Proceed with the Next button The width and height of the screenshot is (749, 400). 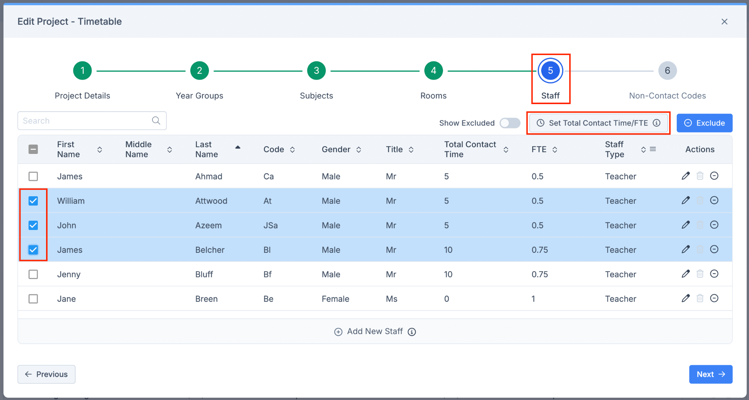711,374
